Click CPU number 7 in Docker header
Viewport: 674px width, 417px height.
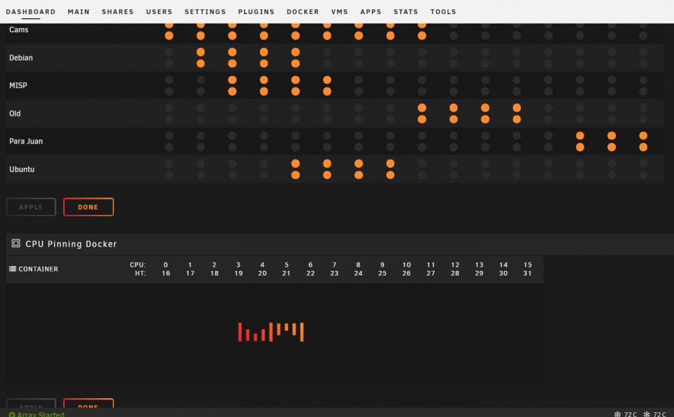point(334,265)
